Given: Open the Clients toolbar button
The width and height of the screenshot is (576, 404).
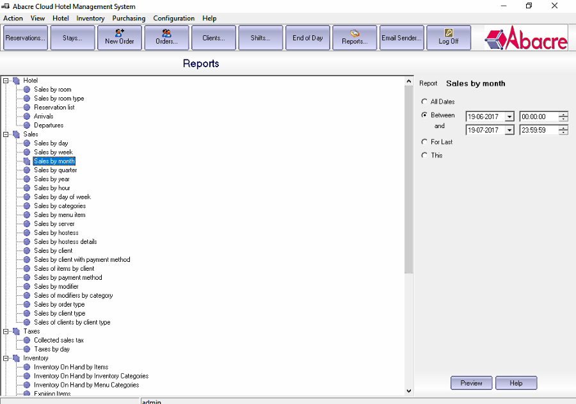Looking at the screenshot, I should (x=213, y=38).
